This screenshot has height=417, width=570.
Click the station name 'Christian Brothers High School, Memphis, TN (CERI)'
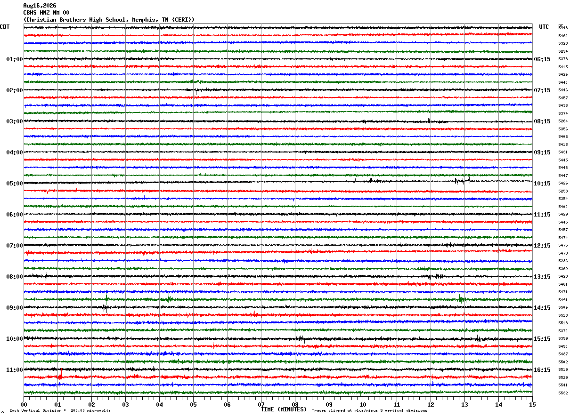(x=109, y=20)
